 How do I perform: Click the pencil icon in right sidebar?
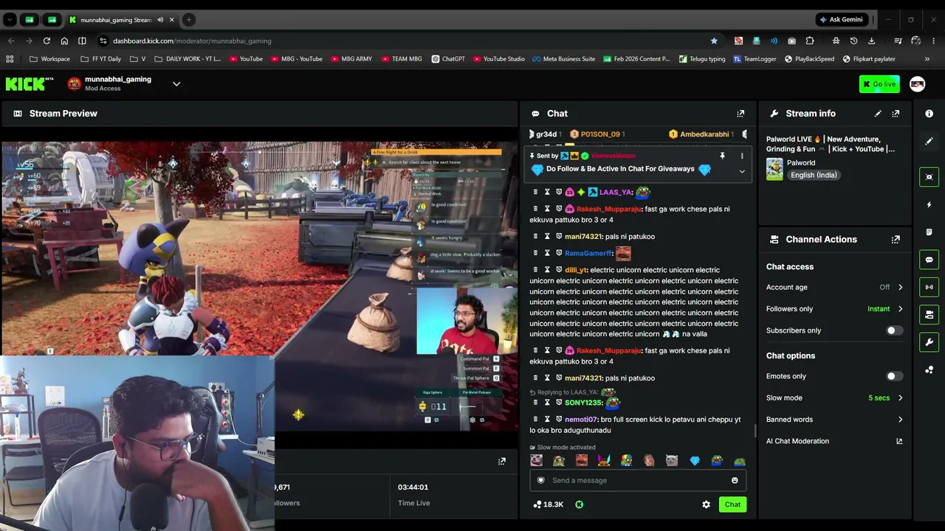(929, 141)
